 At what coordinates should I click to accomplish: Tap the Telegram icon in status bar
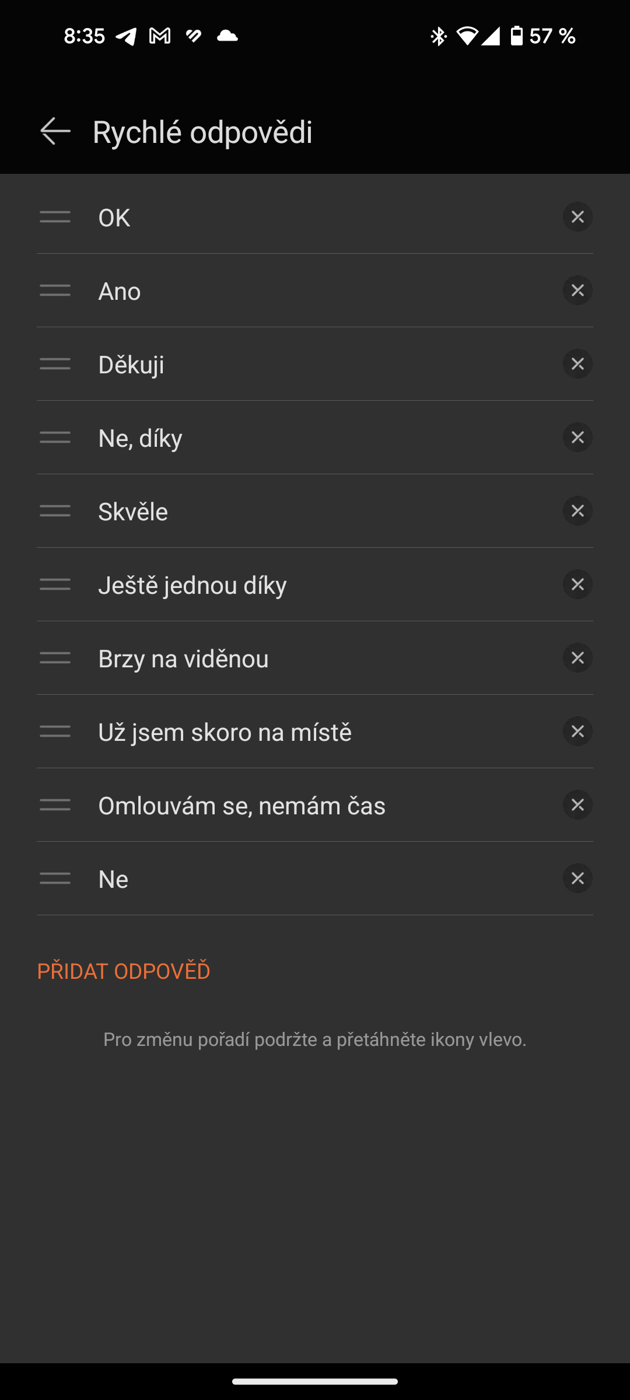click(126, 36)
